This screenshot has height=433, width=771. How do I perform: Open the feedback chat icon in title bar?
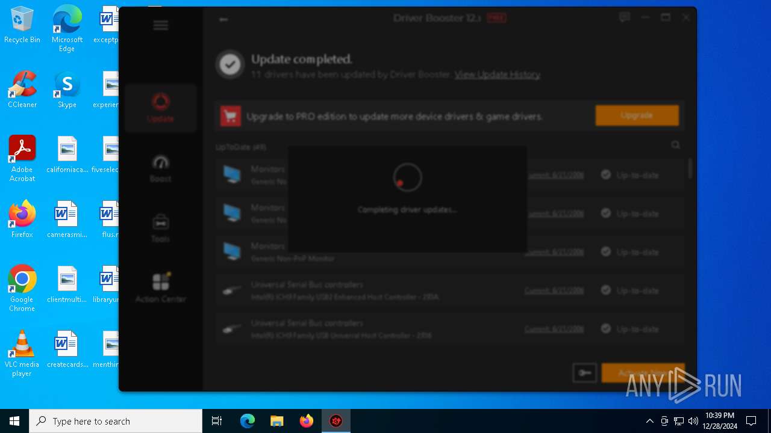tap(625, 18)
